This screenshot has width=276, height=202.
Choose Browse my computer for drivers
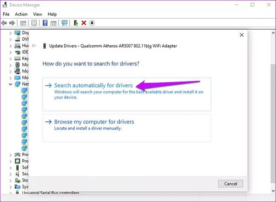[x=127, y=128]
